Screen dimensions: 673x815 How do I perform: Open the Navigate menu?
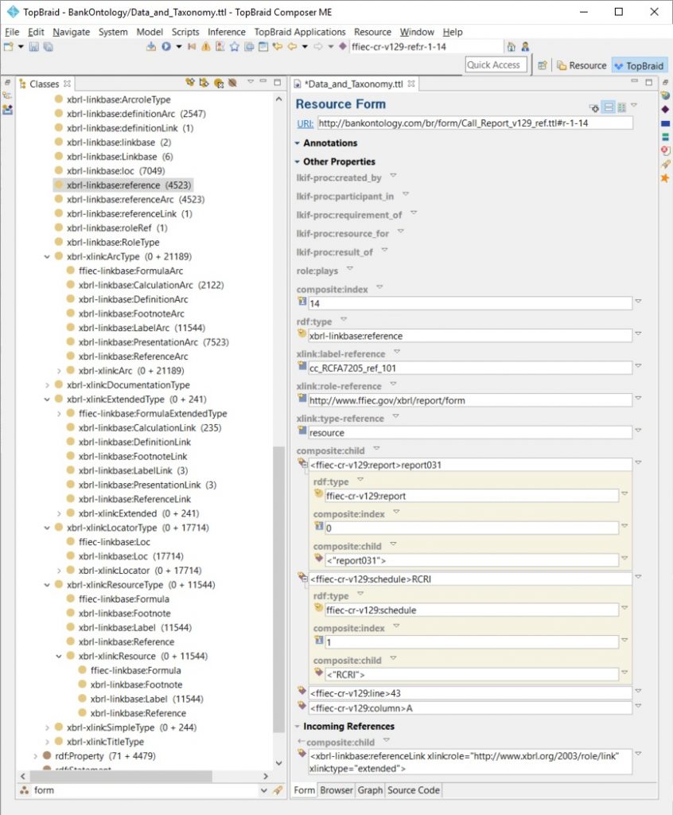coord(71,32)
